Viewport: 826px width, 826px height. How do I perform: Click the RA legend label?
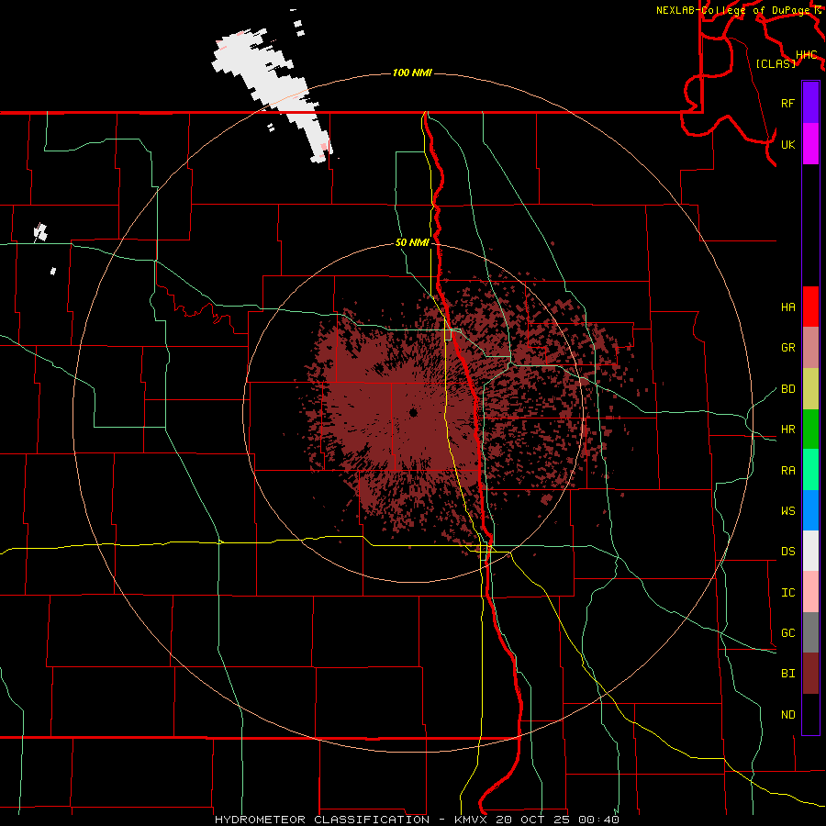(x=787, y=470)
